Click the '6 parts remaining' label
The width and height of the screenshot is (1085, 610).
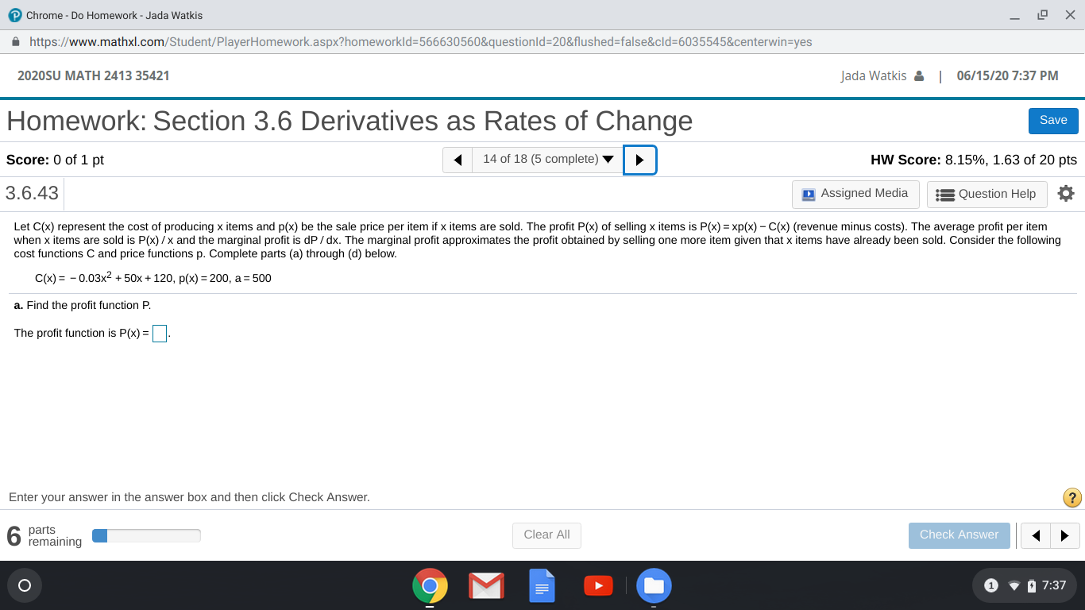44,536
